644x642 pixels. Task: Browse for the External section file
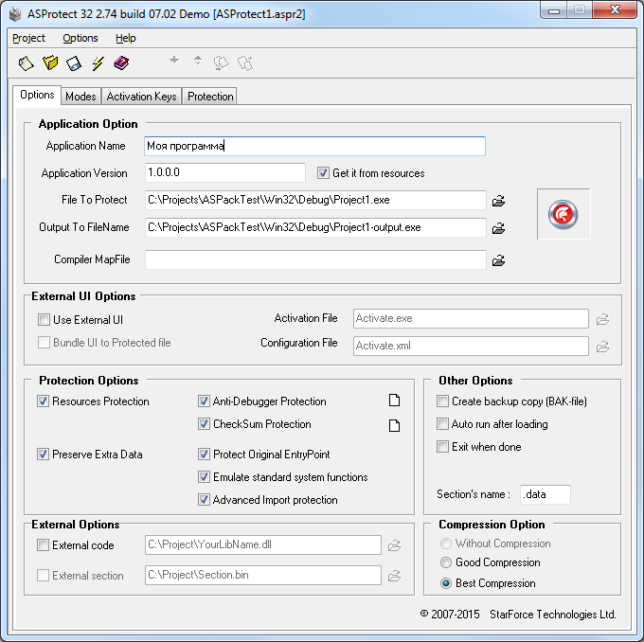394,576
